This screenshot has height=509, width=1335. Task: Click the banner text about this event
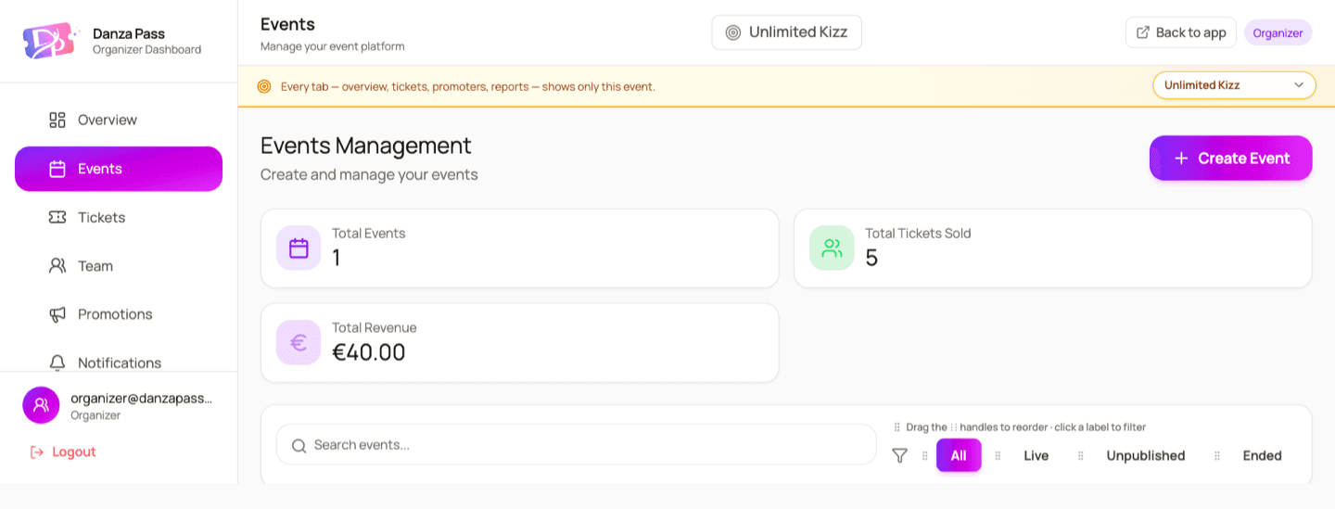click(468, 86)
